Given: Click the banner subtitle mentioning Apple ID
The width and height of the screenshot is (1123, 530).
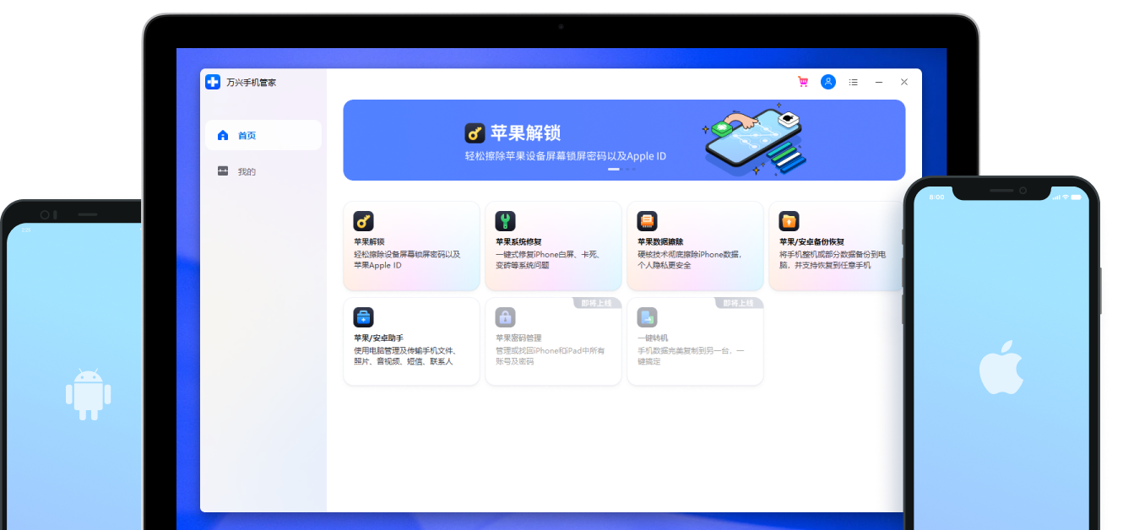Looking at the screenshot, I should tap(566, 156).
